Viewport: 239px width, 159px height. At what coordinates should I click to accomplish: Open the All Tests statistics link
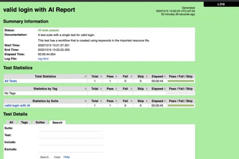click(x=11, y=81)
